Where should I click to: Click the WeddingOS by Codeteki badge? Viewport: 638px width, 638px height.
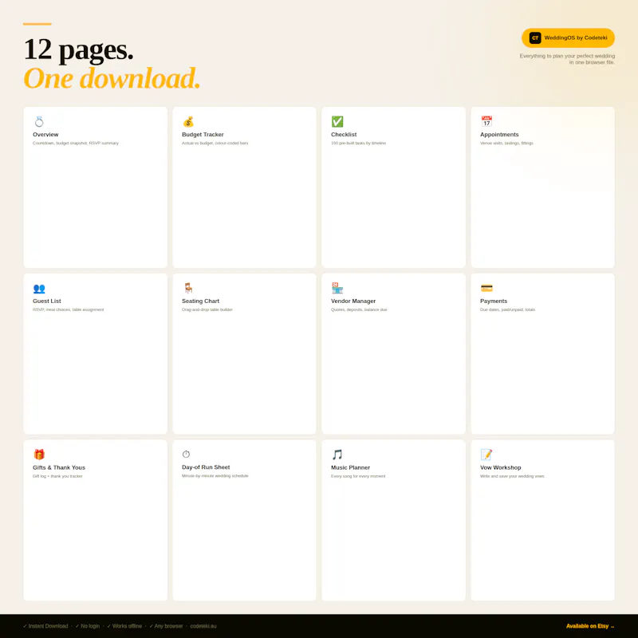(x=568, y=37)
